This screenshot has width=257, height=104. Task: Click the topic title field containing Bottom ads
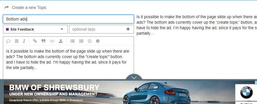pyautogui.click(x=68, y=19)
